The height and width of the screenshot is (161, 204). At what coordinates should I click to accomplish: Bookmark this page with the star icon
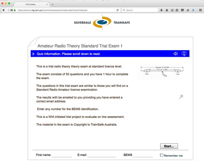[172, 10]
